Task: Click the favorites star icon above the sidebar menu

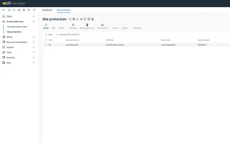Action: [14, 10]
